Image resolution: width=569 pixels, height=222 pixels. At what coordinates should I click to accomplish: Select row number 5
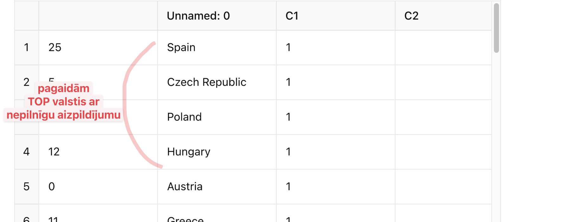click(27, 187)
